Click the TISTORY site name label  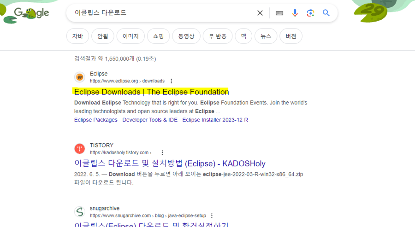[x=101, y=146]
